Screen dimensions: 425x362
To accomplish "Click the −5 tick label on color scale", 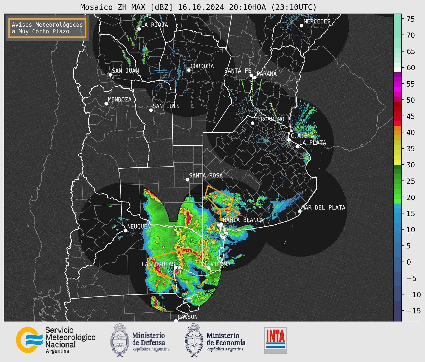I will click(411, 278).
